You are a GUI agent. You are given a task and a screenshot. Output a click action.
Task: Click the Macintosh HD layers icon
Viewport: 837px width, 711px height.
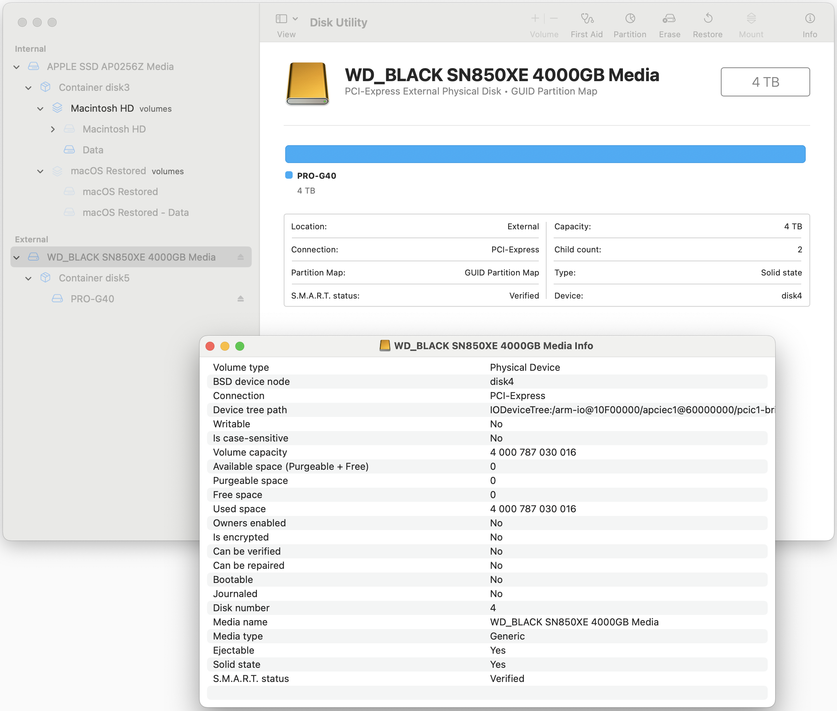(x=57, y=108)
